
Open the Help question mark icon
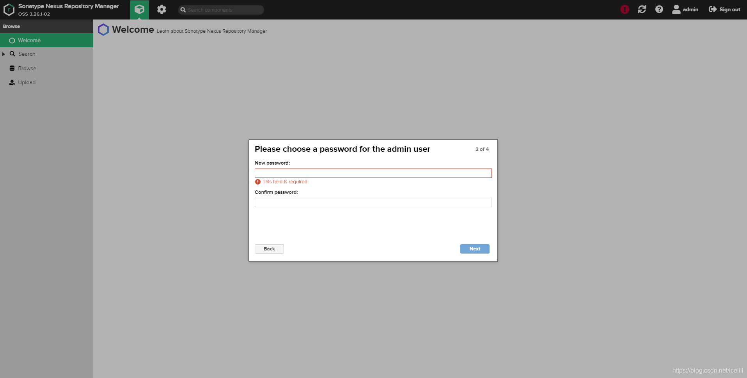point(659,9)
